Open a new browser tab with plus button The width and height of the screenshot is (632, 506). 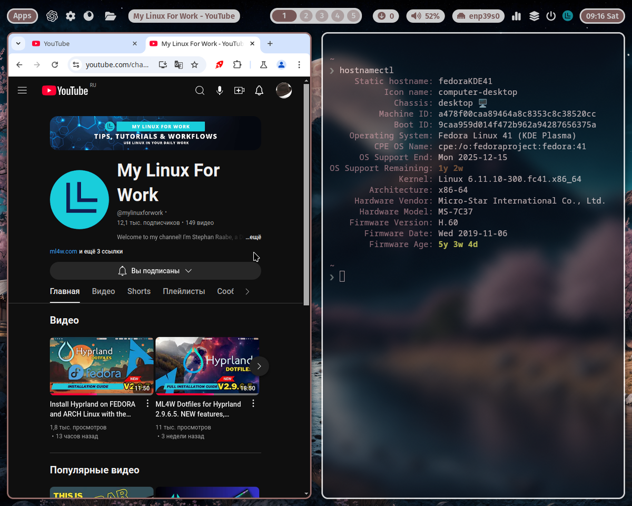pyautogui.click(x=270, y=44)
